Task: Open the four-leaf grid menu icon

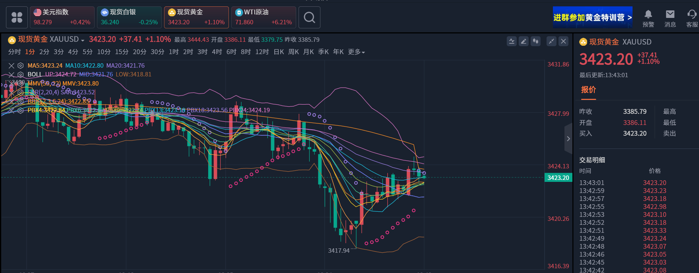Action: 17,18
